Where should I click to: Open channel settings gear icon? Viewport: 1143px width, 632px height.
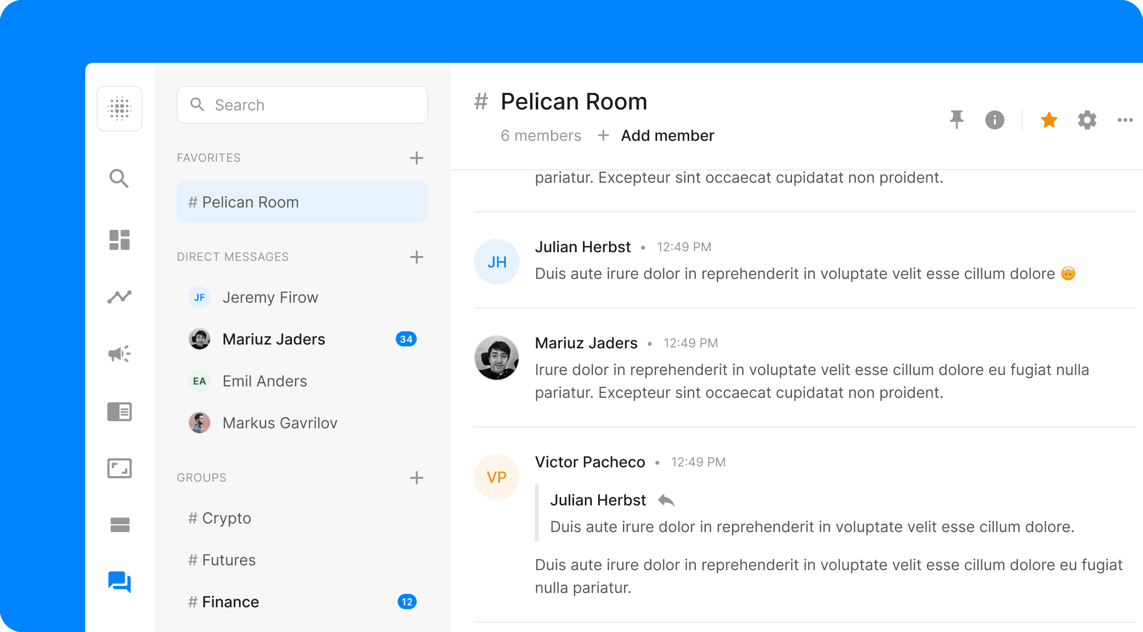pyautogui.click(x=1087, y=120)
